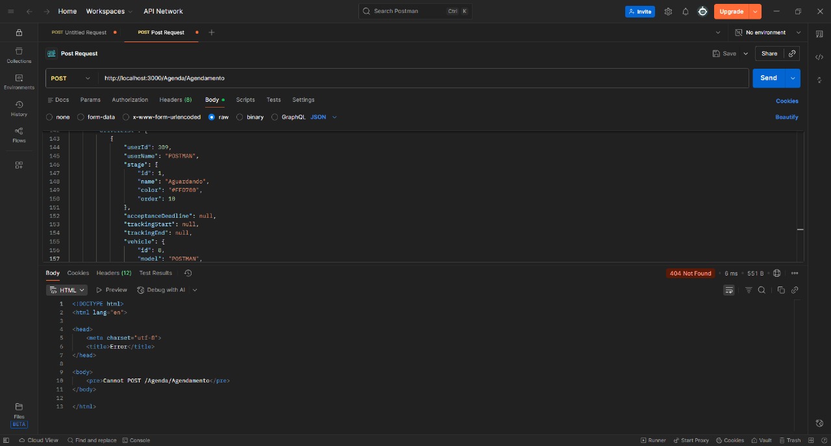The image size is (831, 446).
Task: Open History in the sidebar
Action: [19, 108]
